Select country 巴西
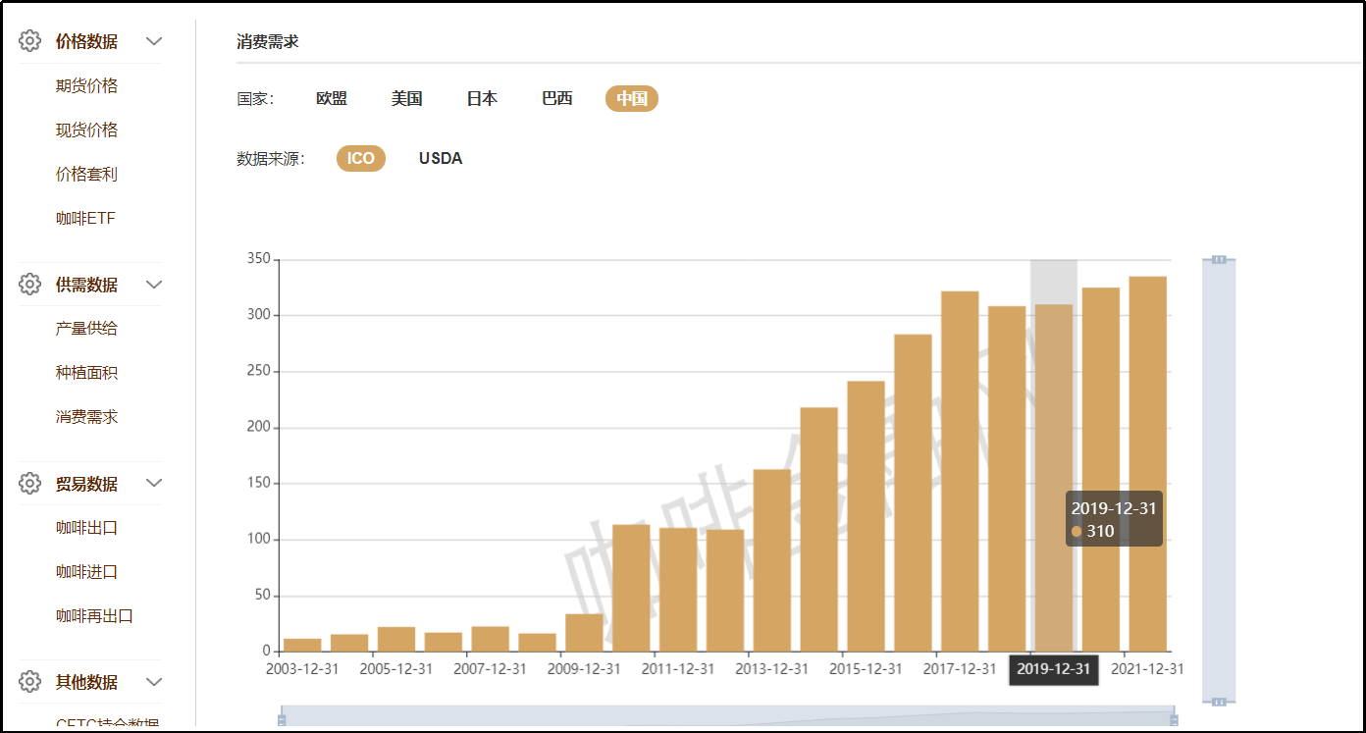The image size is (1366, 733). point(557,98)
